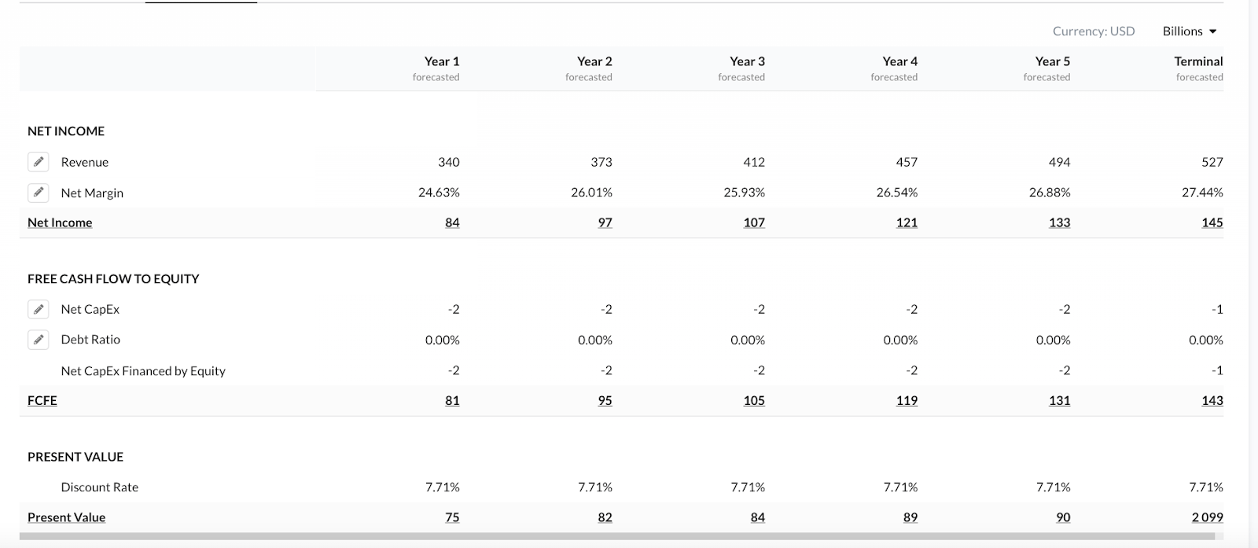Click the underlined Present Value row label
The image size is (1258, 548).
coord(66,517)
